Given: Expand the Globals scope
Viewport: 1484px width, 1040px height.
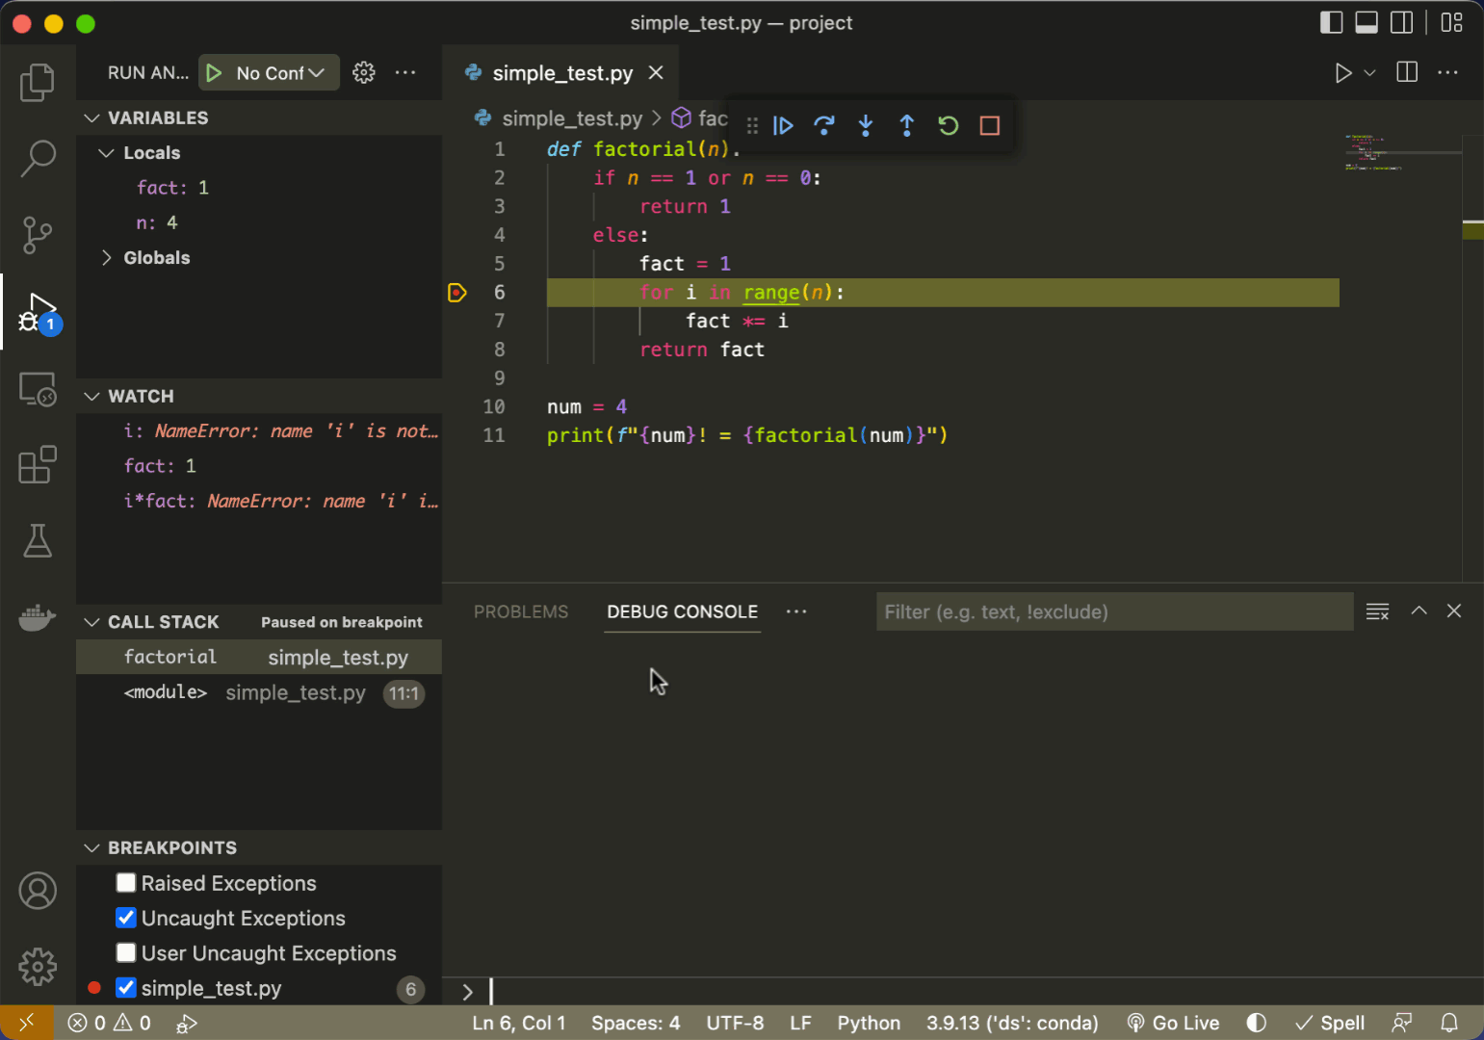Looking at the screenshot, I should [x=107, y=258].
